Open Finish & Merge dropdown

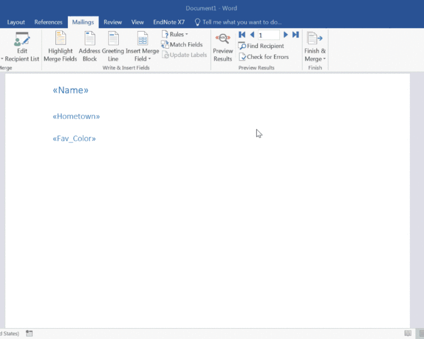(315, 47)
